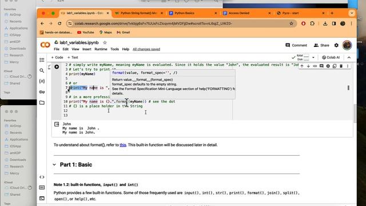Switch to Access Denied tab
The image size is (366, 206).
pos(246,13)
